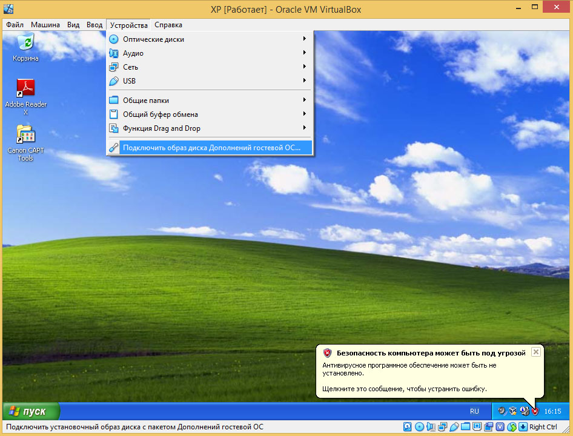Open the Машина menu

pyautogui.click(x=45, y=25)
